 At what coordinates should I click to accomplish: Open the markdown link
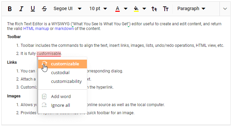[64, 29]
